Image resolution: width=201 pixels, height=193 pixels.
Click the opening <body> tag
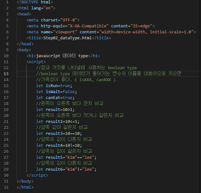click(x=24, y=50)
